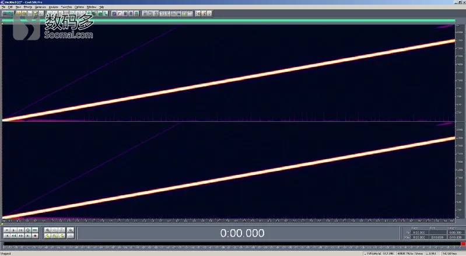Click the Zoom Out horizontally icon

click(55, 230)
